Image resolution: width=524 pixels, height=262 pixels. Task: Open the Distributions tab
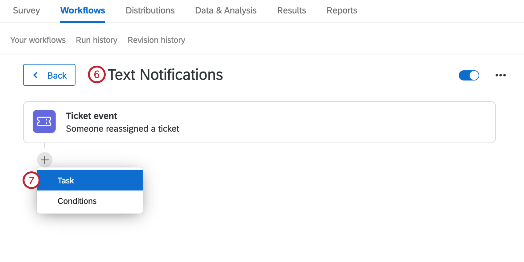coord(150,10)
